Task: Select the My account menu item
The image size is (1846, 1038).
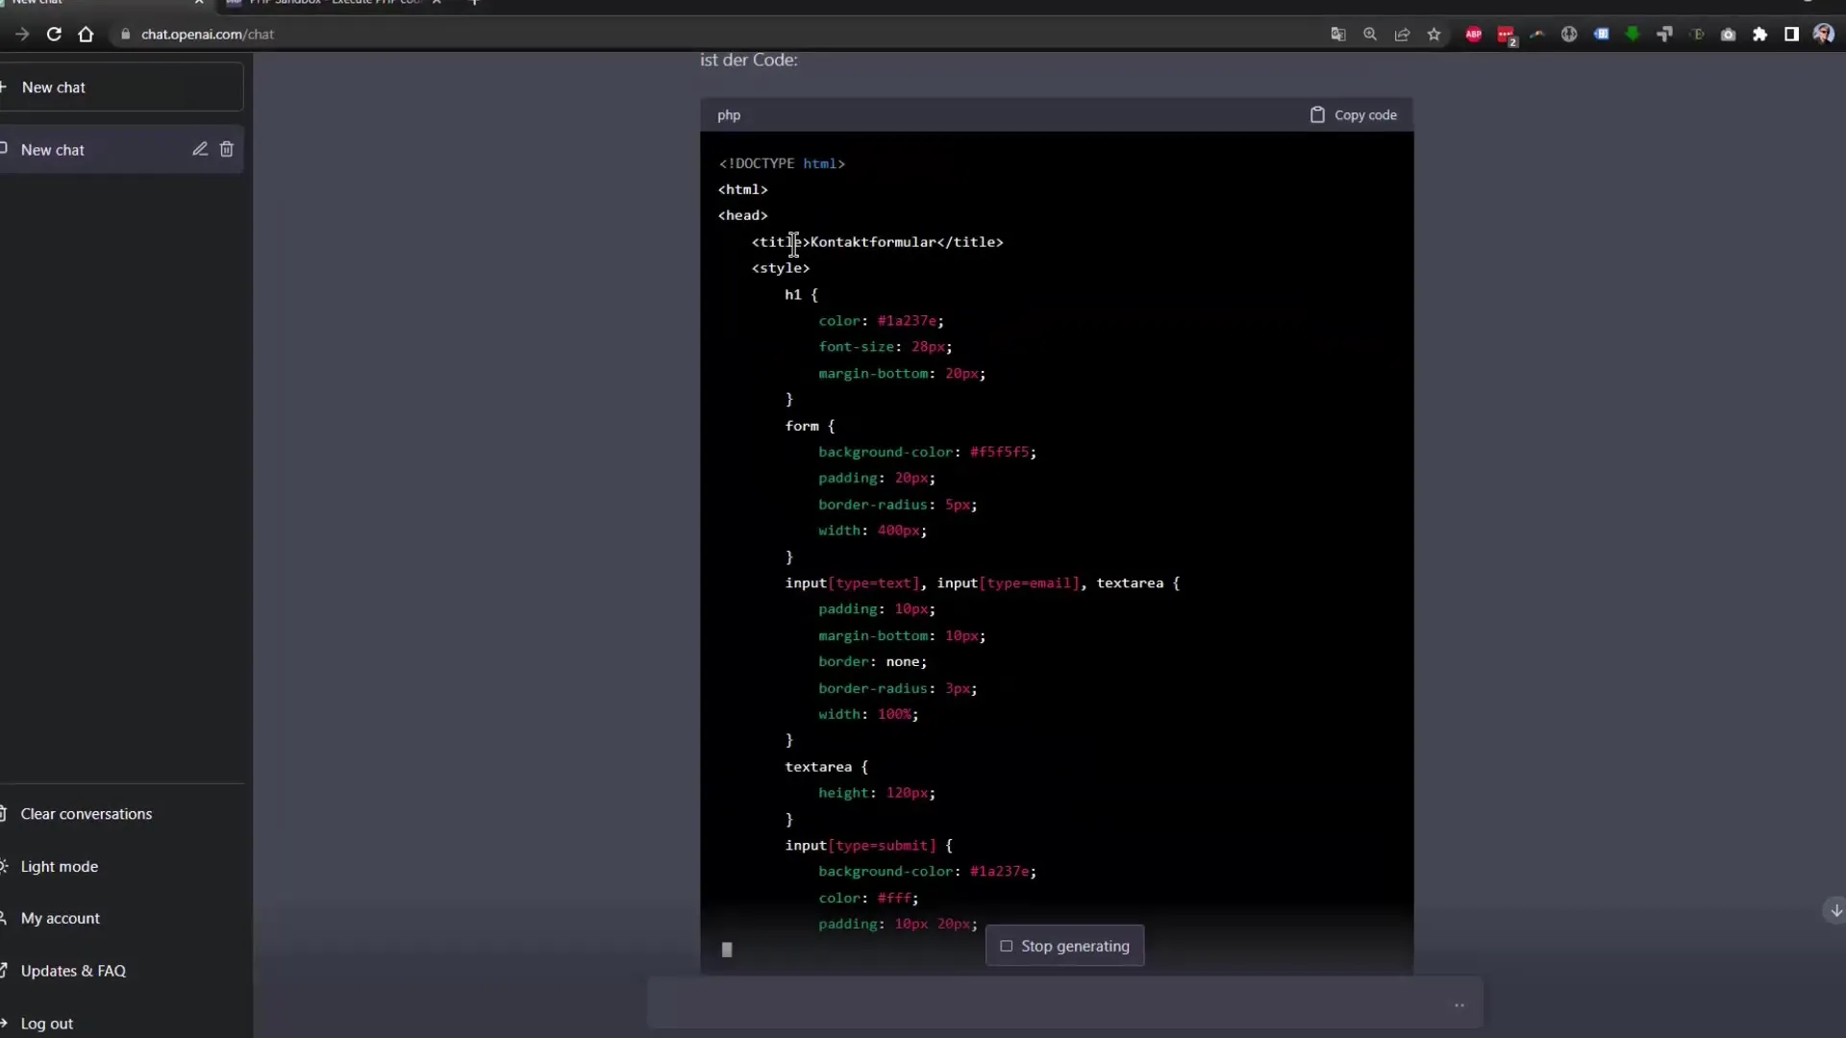Action: pos(60,918)
